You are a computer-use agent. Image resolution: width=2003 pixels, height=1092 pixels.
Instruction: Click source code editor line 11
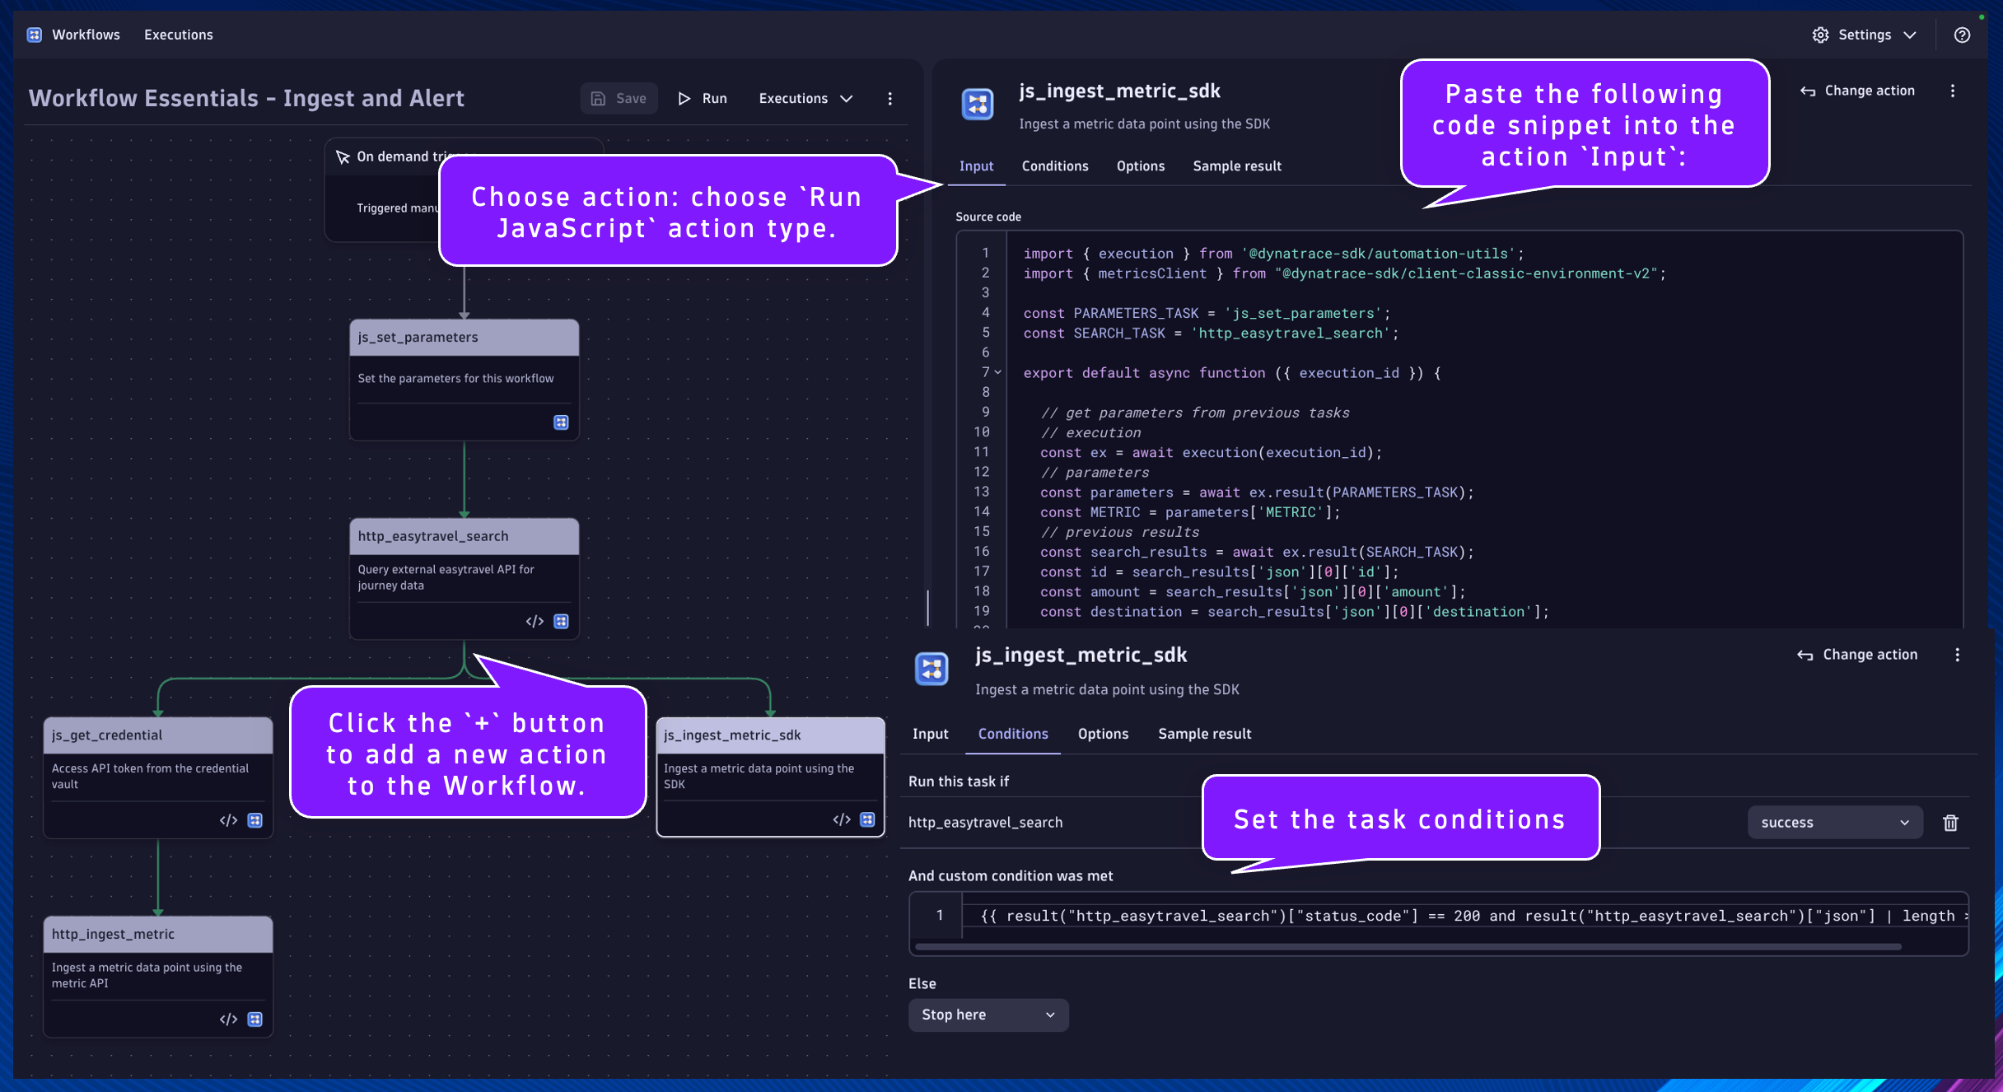tap(1211, 452)
